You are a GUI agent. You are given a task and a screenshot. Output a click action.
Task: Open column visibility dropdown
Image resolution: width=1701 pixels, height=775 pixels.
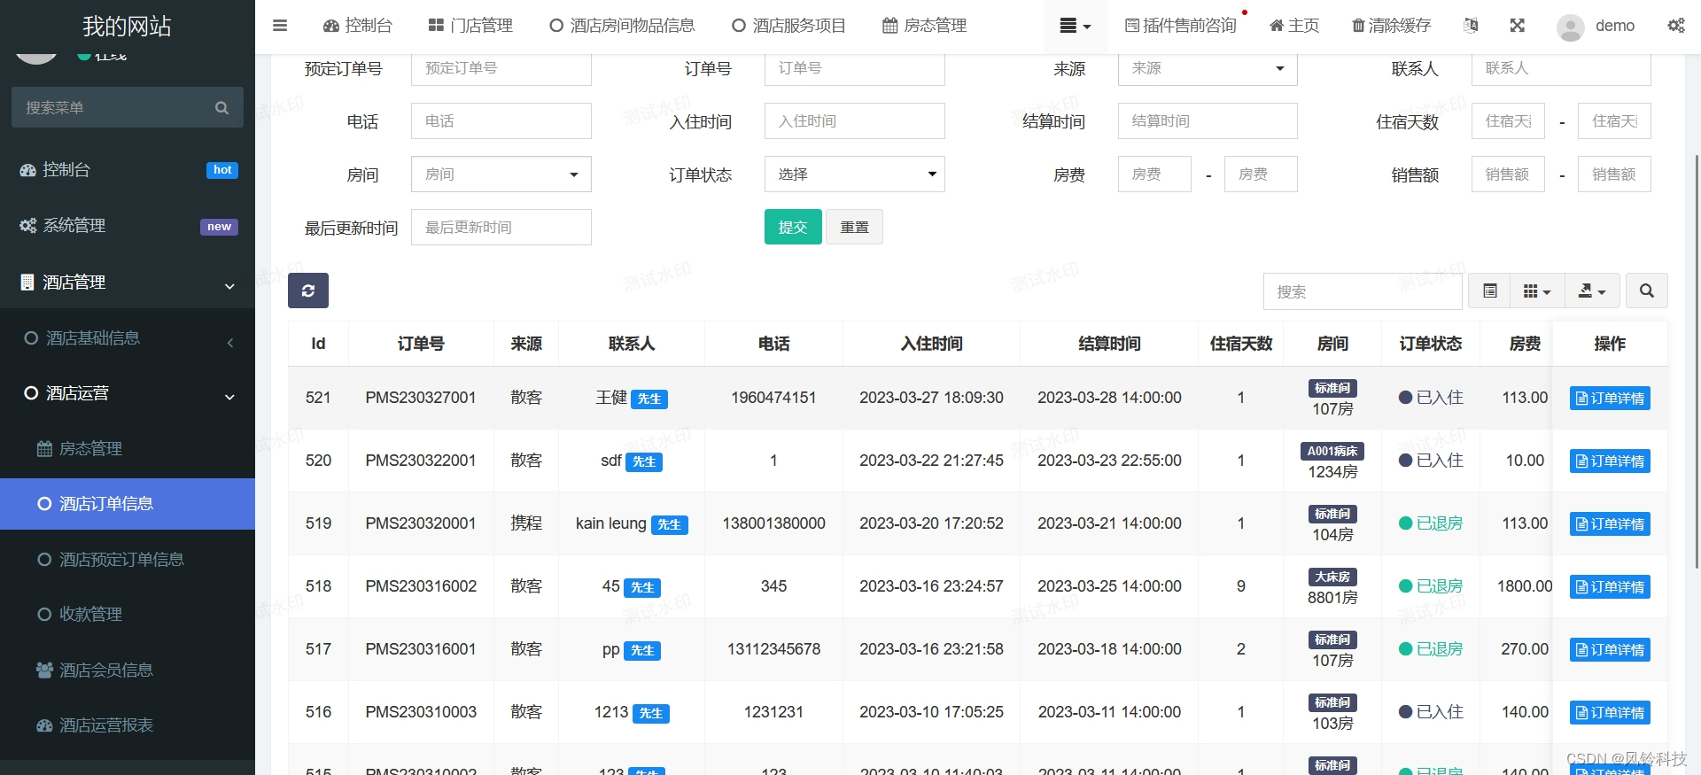coord(1537,291)
